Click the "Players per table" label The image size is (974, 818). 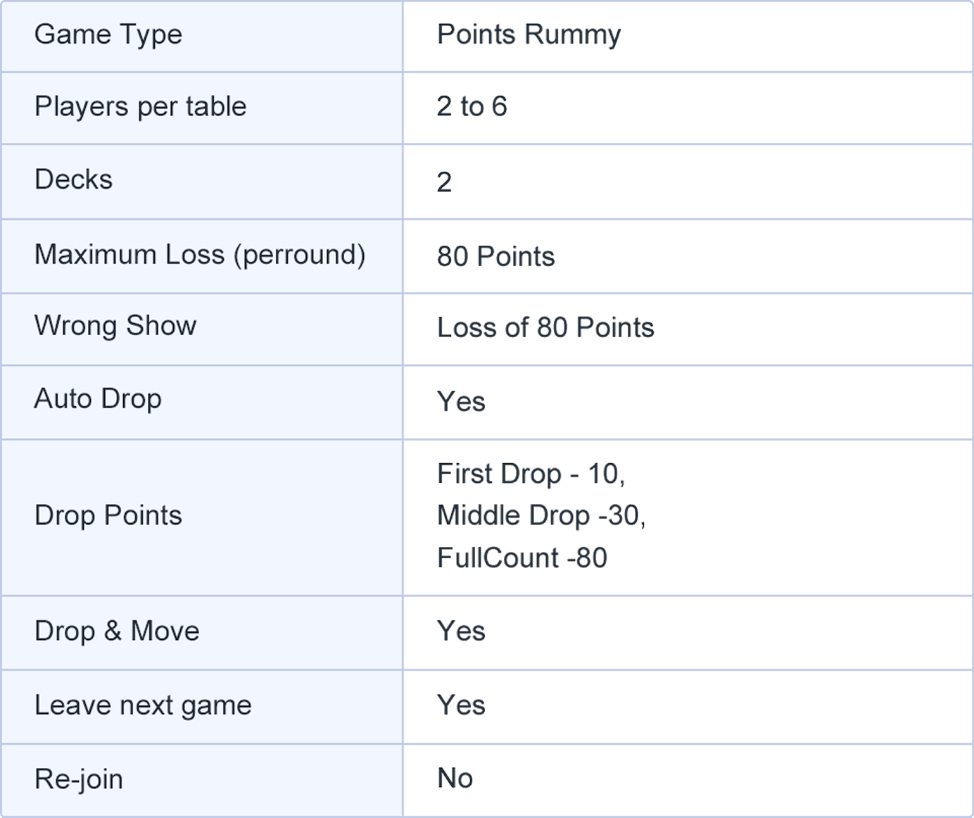pyautogui.click(x=140, y=107)
